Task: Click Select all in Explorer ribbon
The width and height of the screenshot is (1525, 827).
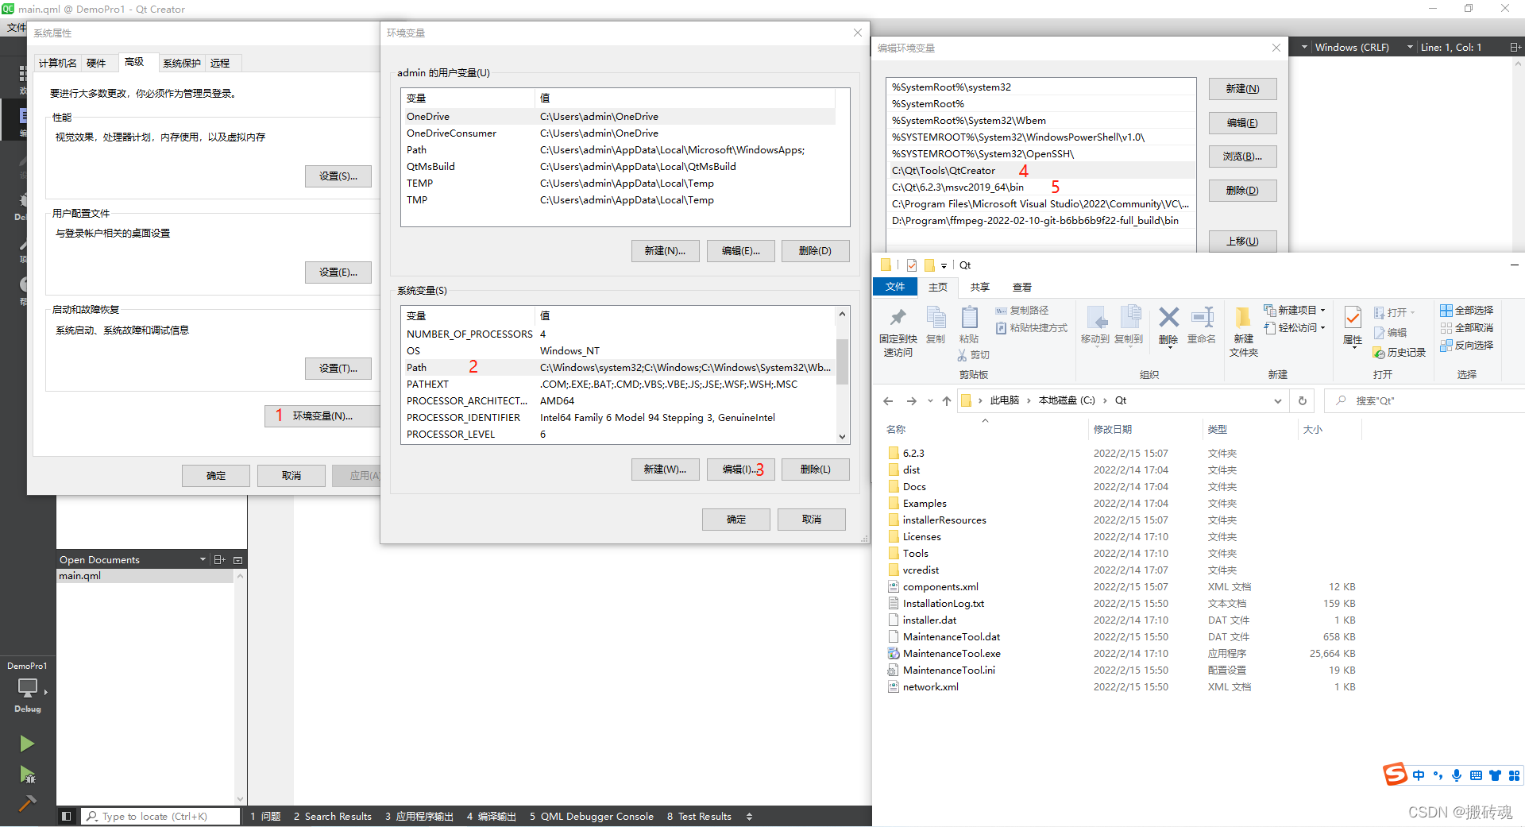Action: click(1467, 311)
